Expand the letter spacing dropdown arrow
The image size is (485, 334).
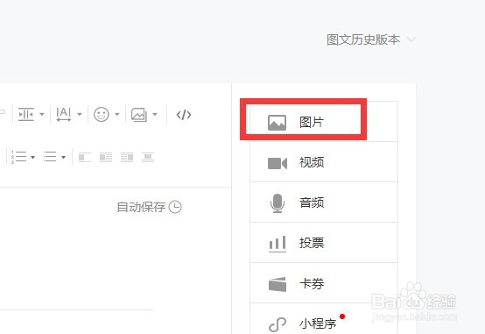coord(80,114)
